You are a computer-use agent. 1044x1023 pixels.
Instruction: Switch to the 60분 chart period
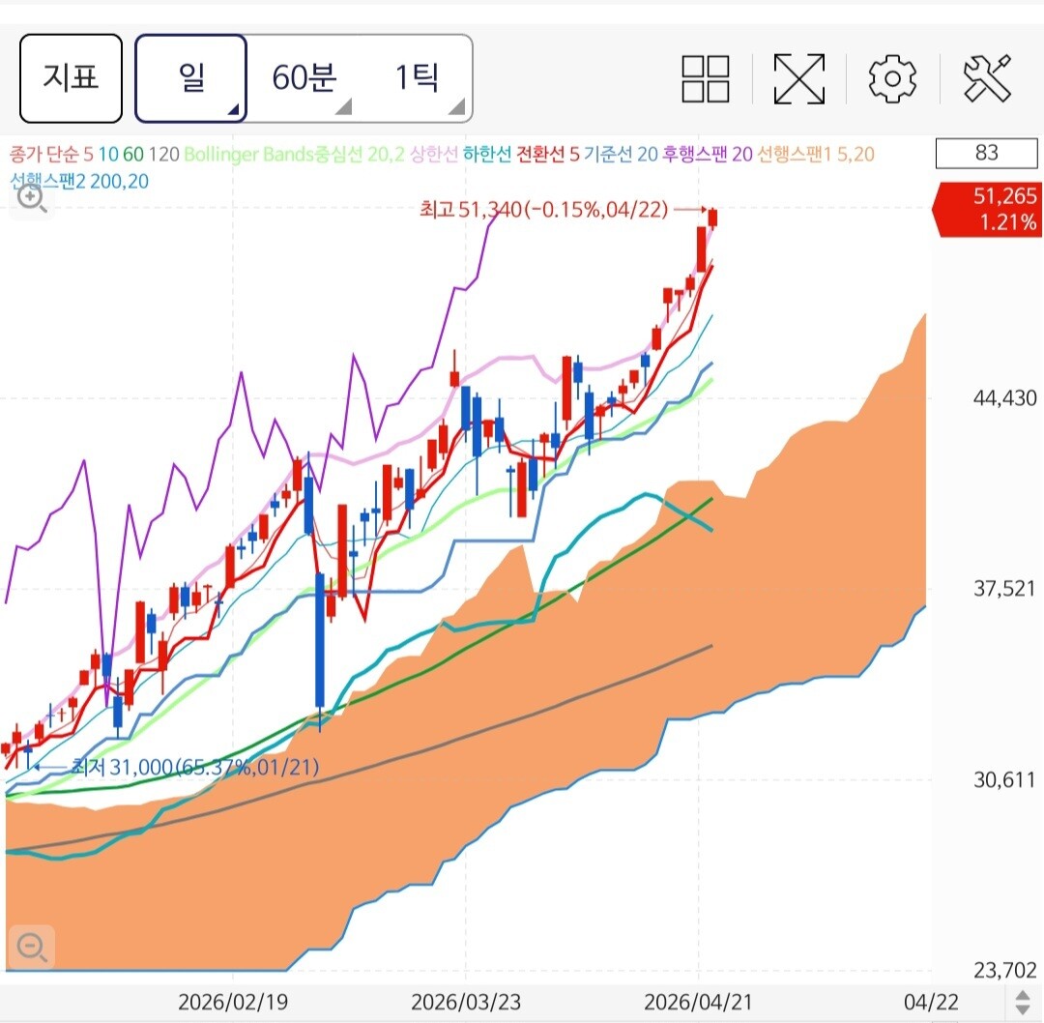[304, 78]
